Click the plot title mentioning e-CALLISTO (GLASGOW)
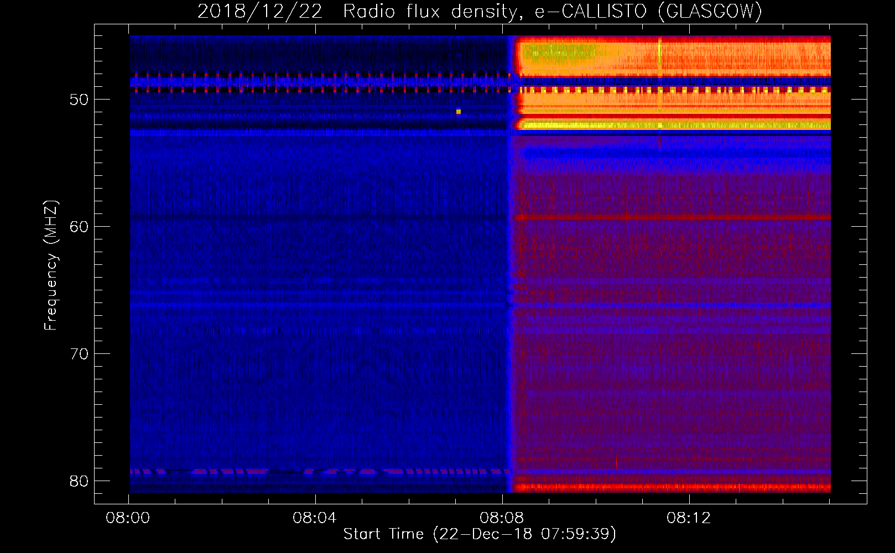 (x=480, y=11)
